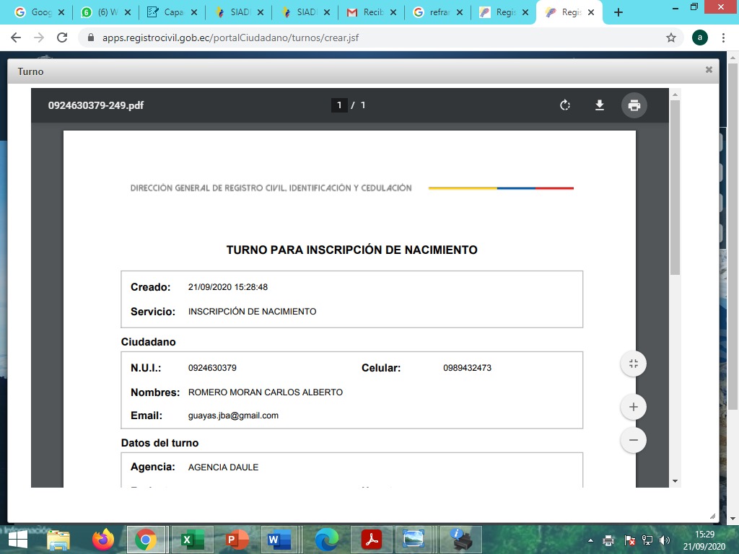The height and width of the screenshot is (554, 739).
Task: Show hidden system tray icons
Action: pos(591,540)
